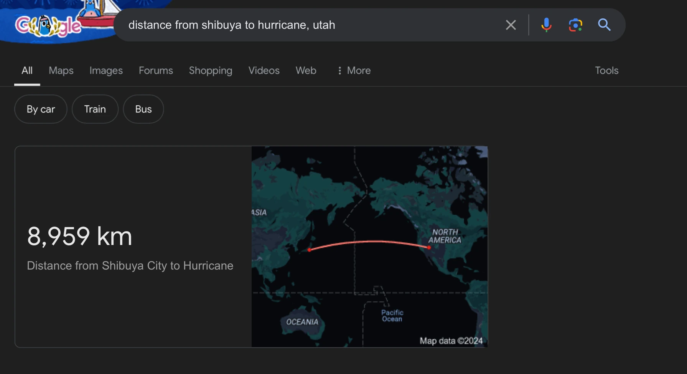Open the More options menu
This screenshot has height=374, width=687.
click(x=354, y=71)
